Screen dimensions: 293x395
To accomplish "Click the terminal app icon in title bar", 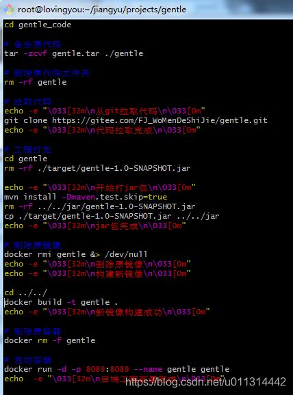I will [9, 10].
